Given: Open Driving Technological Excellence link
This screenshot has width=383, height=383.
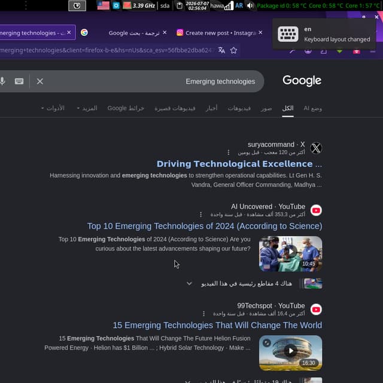Looking at the screenshot, I should tap(239, 163).
